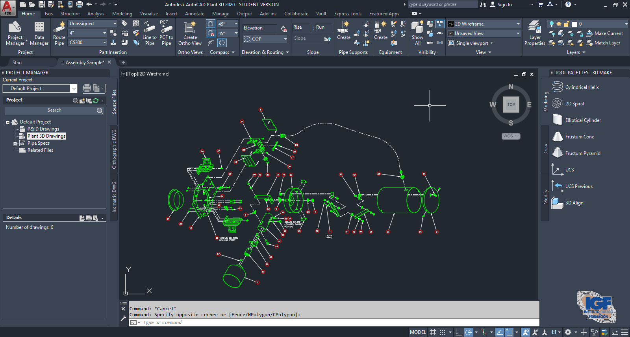
Task: Switch to the Start document tab
Action: click(17, 63)
